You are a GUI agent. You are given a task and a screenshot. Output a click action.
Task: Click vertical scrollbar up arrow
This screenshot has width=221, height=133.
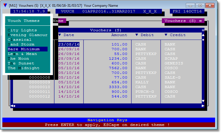click(x=203, y=35)
